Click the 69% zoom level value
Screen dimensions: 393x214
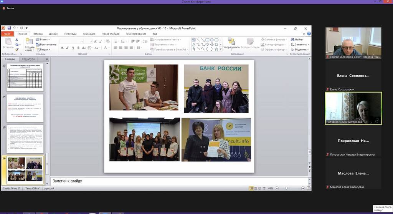(x=271, y=188)
